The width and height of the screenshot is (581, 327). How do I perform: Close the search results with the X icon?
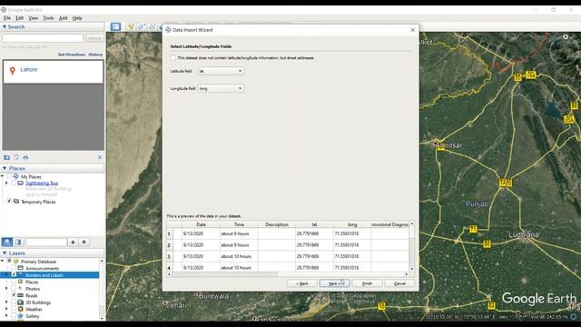point(100,157)
